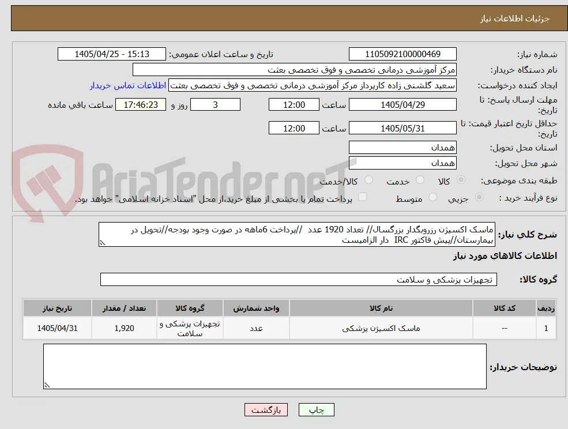Screen dimensions: 568x429
Task: Toggle the Islamic treasury payment checkbox
Action: tap(362, 197)
